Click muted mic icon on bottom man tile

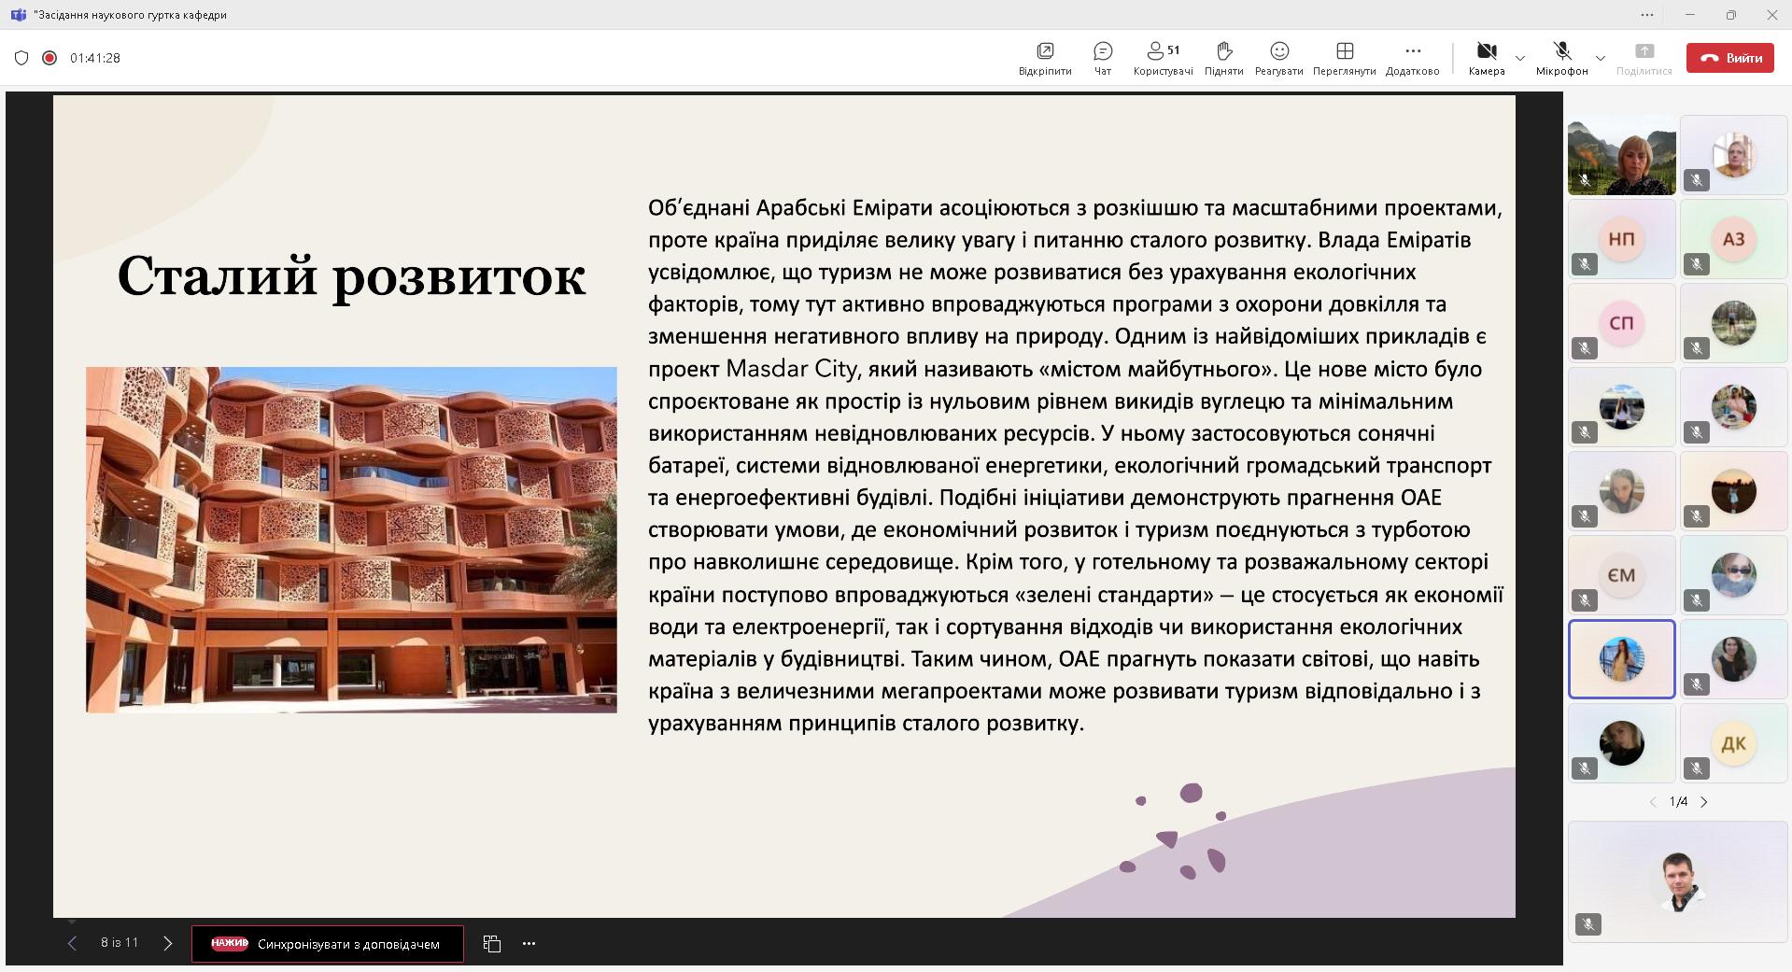pos(1588,923)
